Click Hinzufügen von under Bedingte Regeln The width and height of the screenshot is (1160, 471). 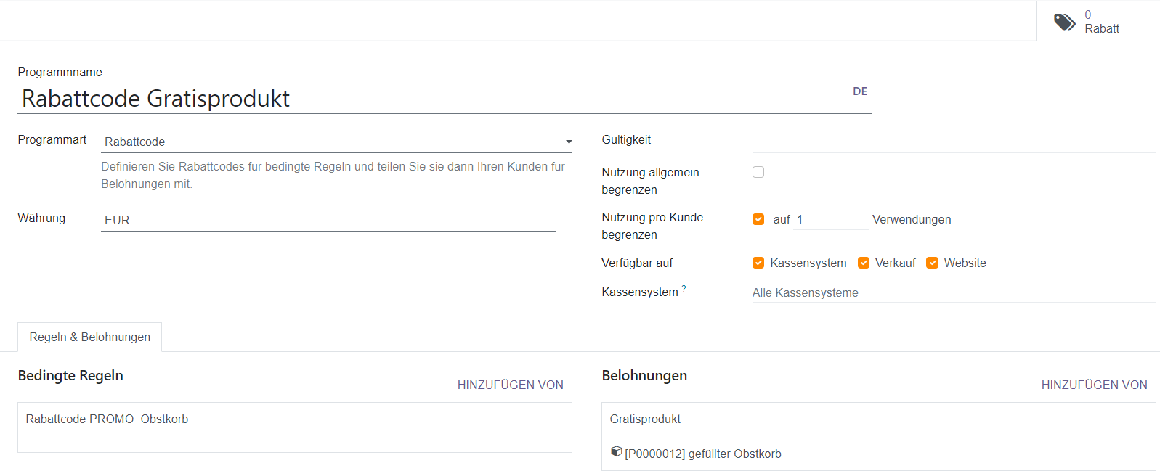point(510,385)
